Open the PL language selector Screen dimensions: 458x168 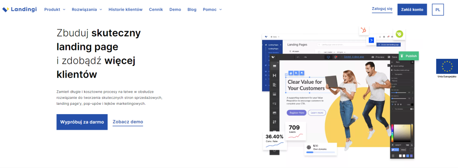(437, 10)
